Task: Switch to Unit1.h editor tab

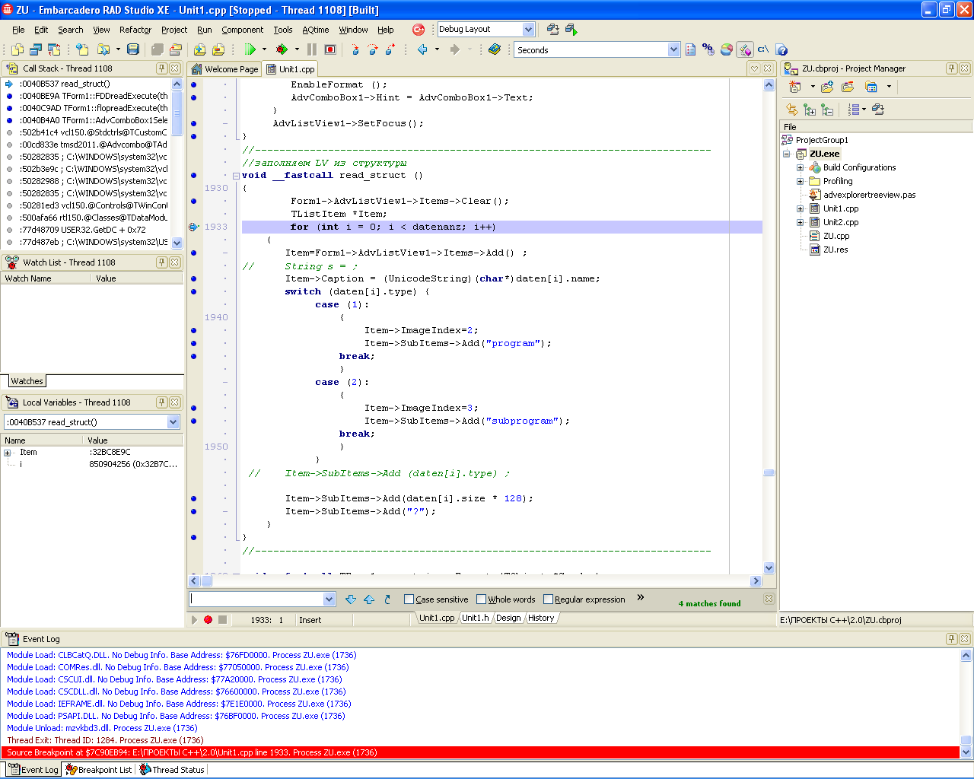Action: coord(475,618)
